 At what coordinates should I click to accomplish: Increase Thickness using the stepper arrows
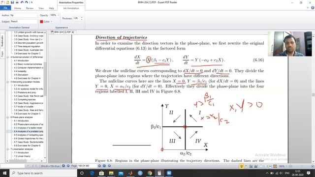(x=82, y=18)
